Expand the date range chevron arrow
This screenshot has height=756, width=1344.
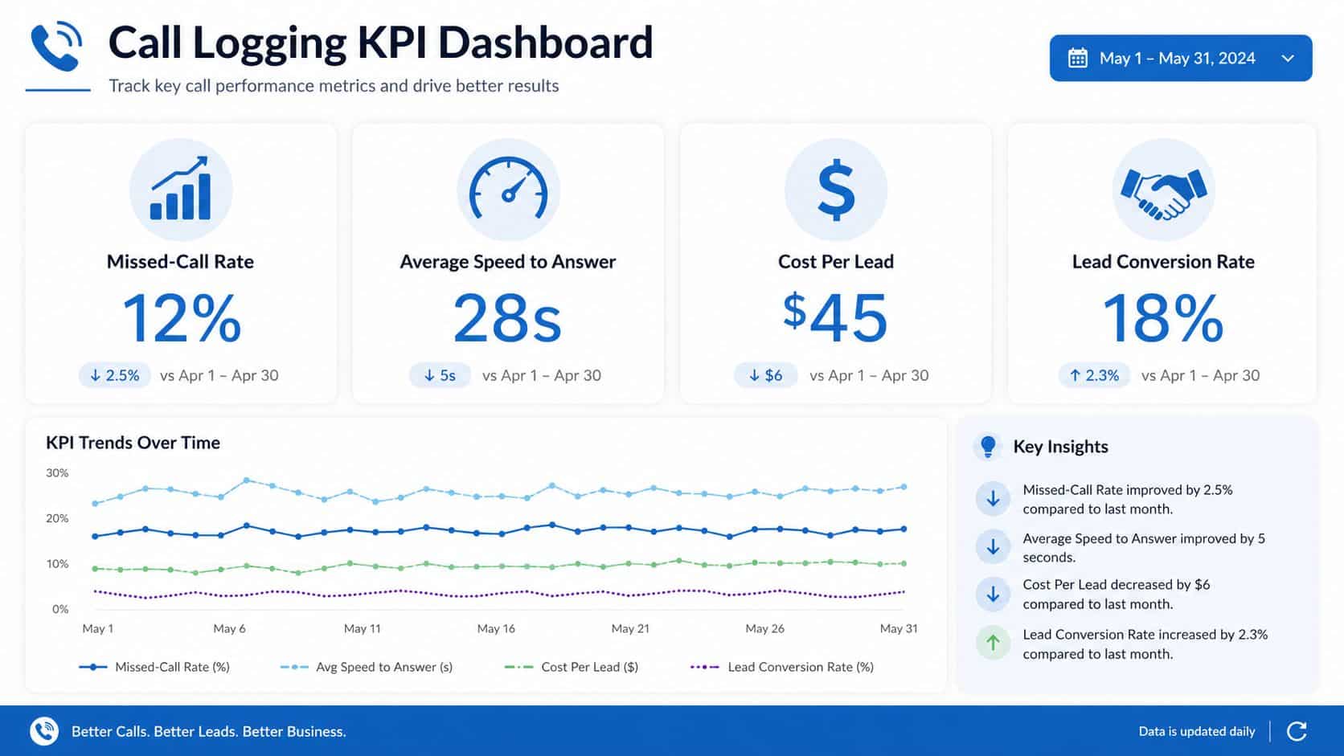click(x=1288, y=58)
